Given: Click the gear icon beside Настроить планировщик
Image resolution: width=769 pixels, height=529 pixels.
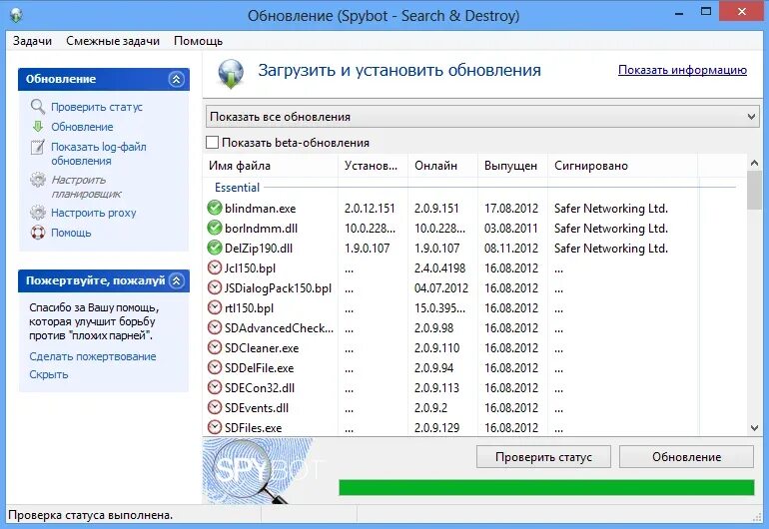Looking at the screenshot, I should [x=38, y=180].
